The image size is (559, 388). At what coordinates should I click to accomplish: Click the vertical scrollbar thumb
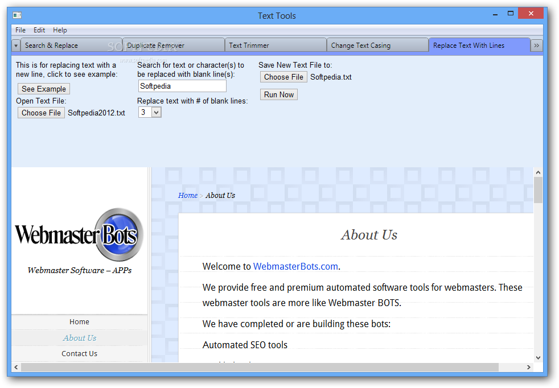coord(538,190)
